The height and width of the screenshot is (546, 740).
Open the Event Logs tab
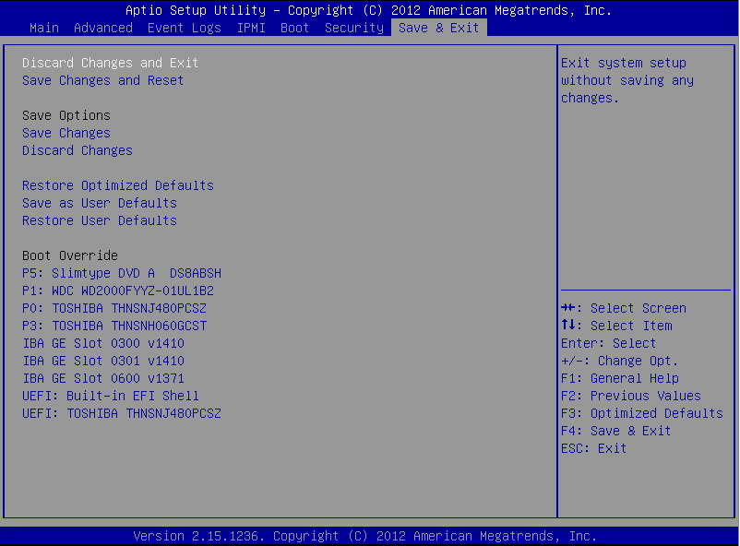click(x=185, y=28)
